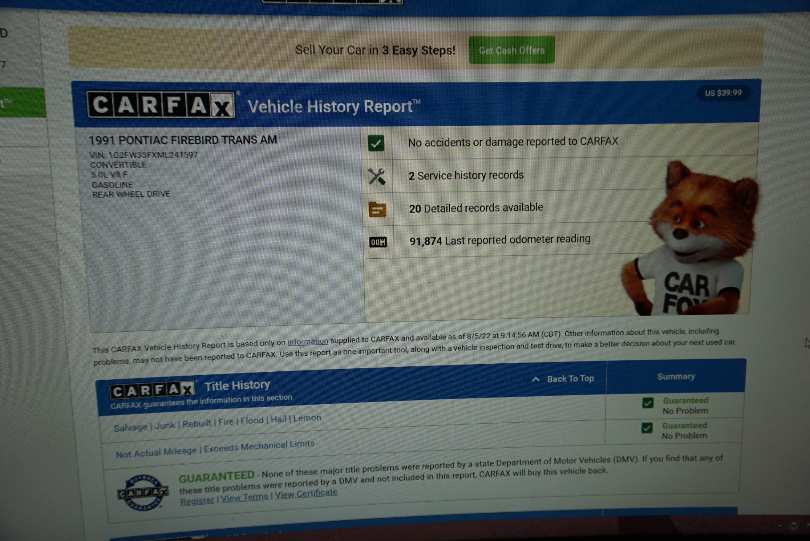This screenshot has width=810, height=541.
Task: Click the checkmark for Not Actual Mileage row
Action: pyautogui.click(x=647, y=428)
